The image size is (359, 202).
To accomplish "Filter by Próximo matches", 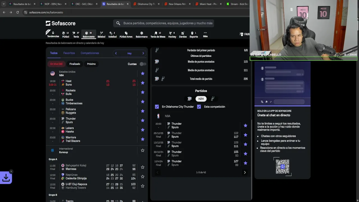I will coord(91,64).
